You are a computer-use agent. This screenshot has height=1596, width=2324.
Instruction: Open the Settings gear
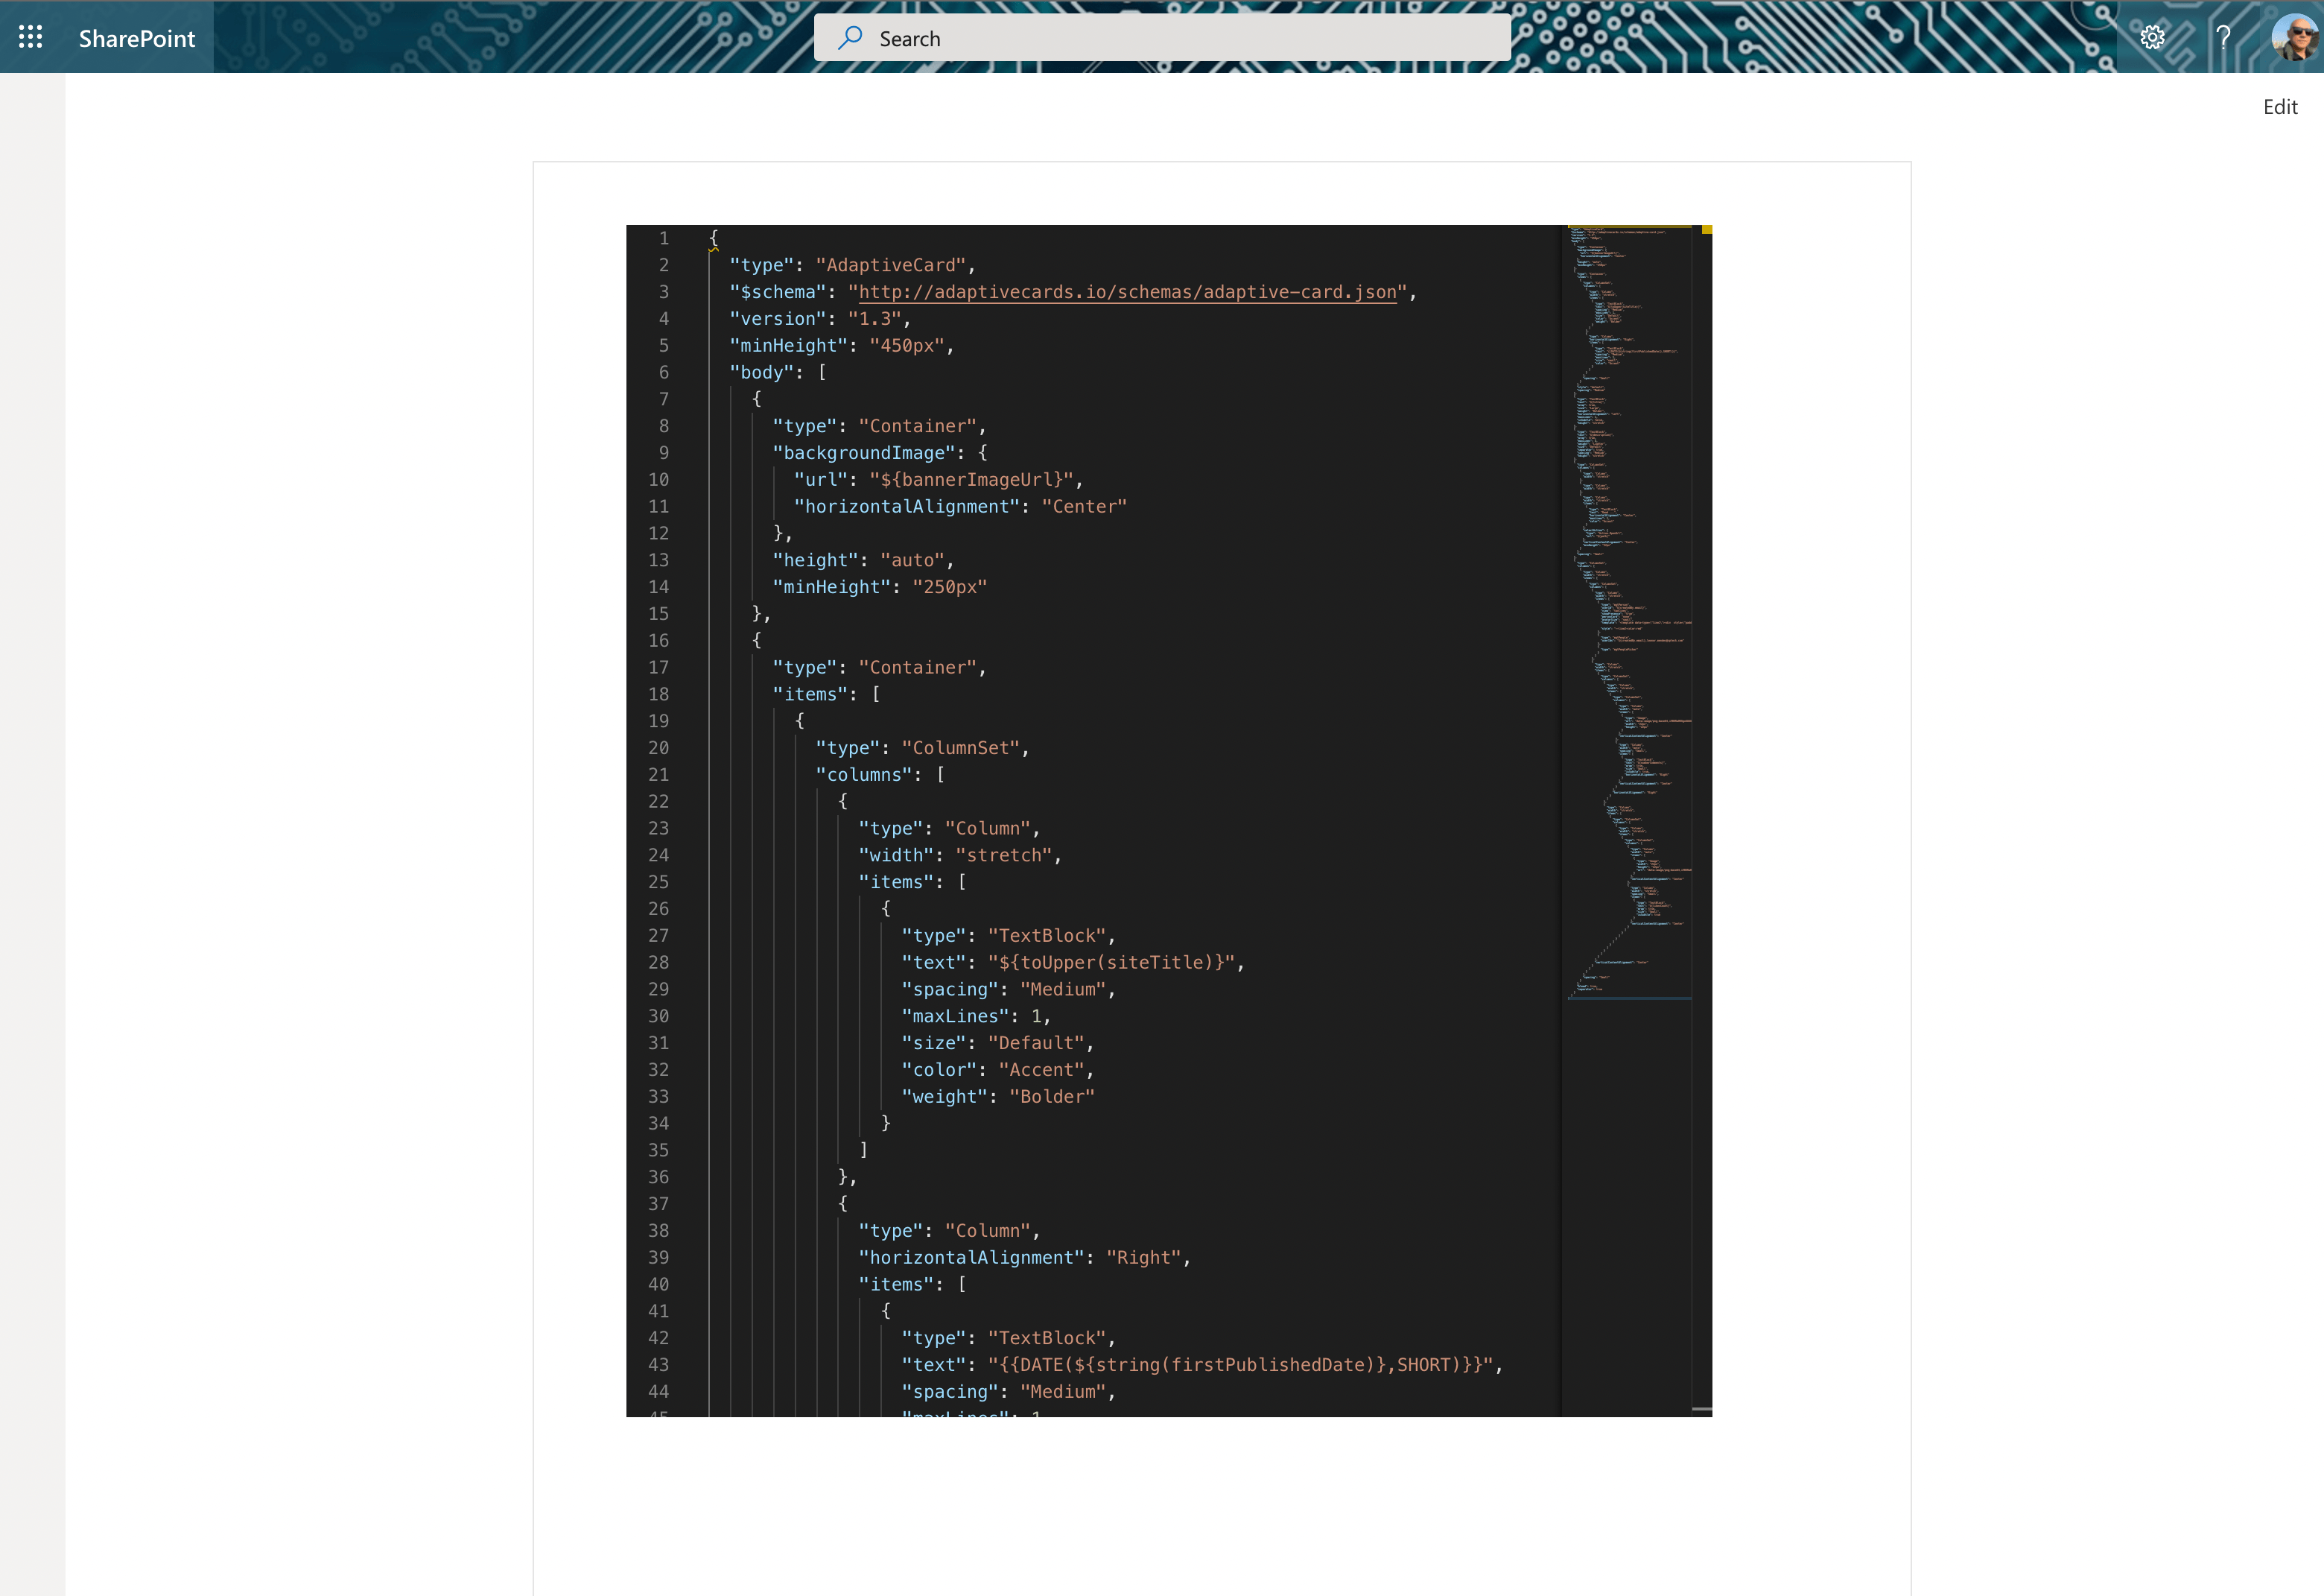click(x=2152, y=38)
